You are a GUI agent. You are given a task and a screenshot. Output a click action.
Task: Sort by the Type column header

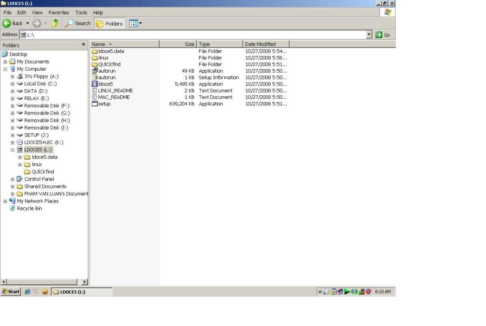[220, 44]
